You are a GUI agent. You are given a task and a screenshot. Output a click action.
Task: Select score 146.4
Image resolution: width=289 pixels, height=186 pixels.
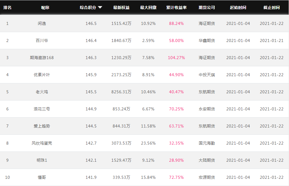pos(91,40)
